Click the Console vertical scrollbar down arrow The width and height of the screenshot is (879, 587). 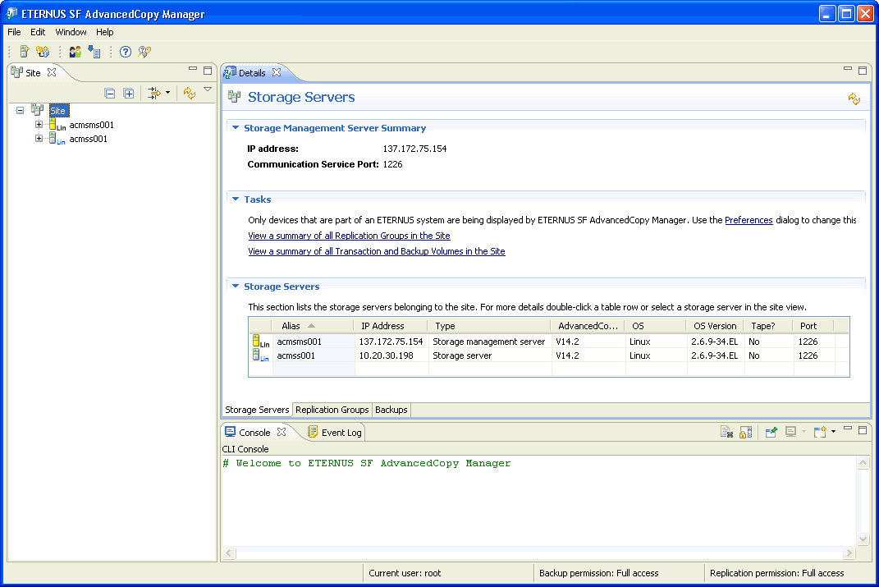coord(863,539)
